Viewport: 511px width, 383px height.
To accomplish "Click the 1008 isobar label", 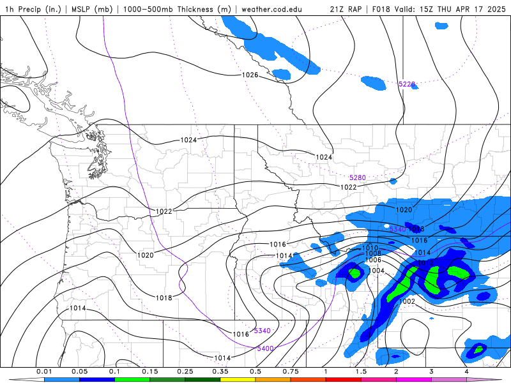I will click(373, 253).
